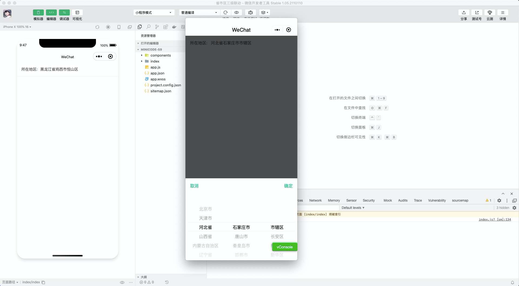
Task: Switch to the Security tab
Action: coord(369,200)
